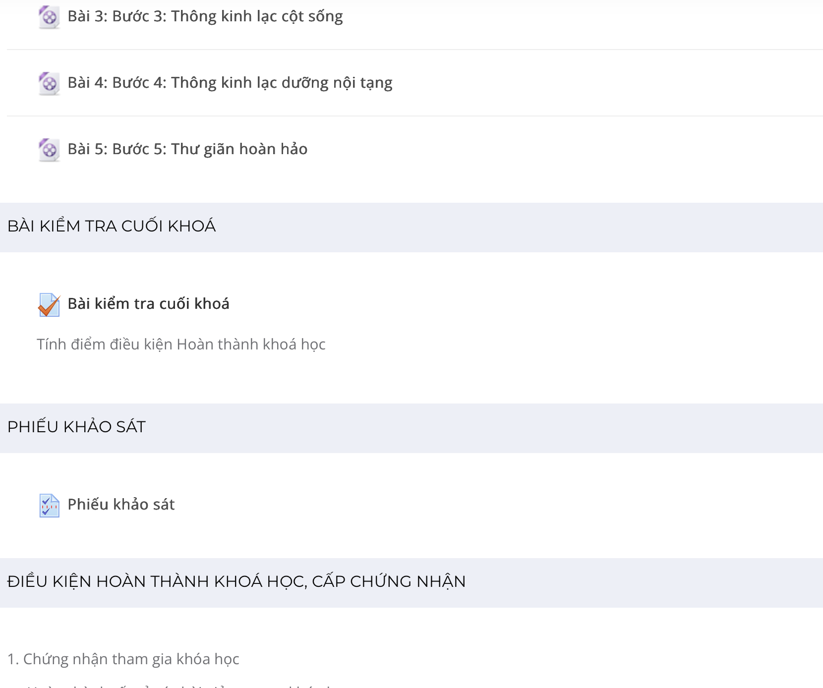The width and height of the screenshot is (823, 688).
Task: Open lesson Bài 4: Thông kinh lạc dưỡng nội tạng
Action: 230,83
